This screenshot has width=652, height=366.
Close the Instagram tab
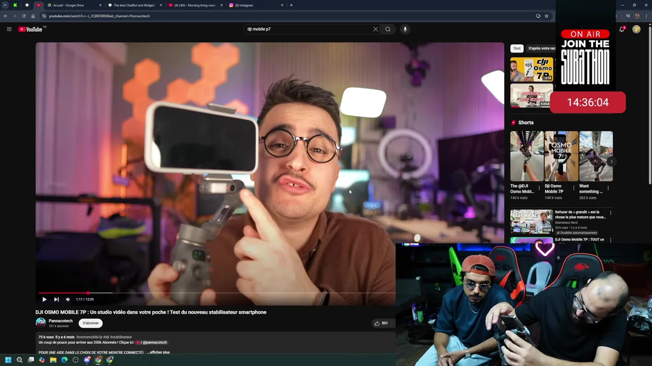[x=282, y=5]
